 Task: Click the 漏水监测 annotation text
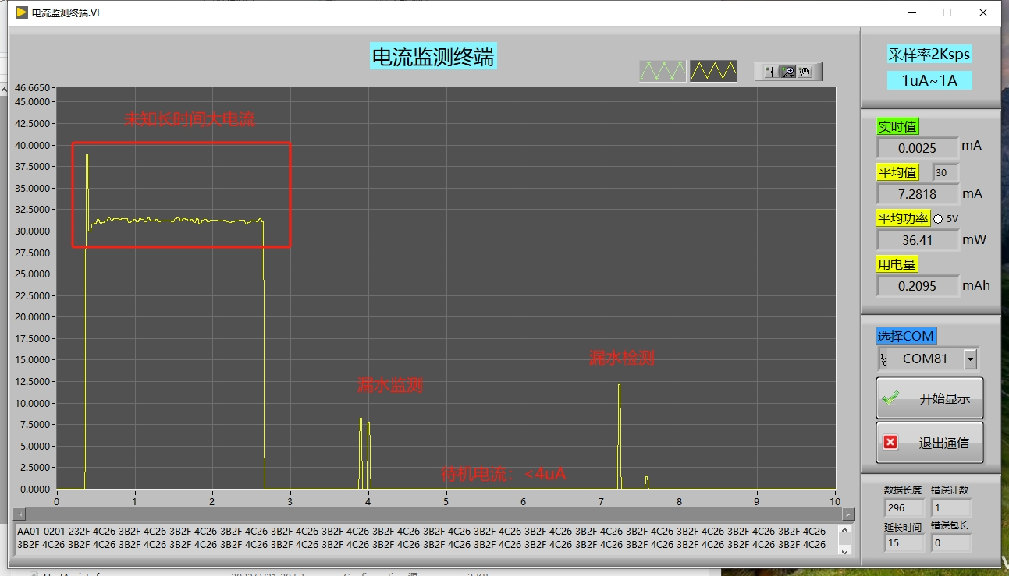click(x=390, y=385)
